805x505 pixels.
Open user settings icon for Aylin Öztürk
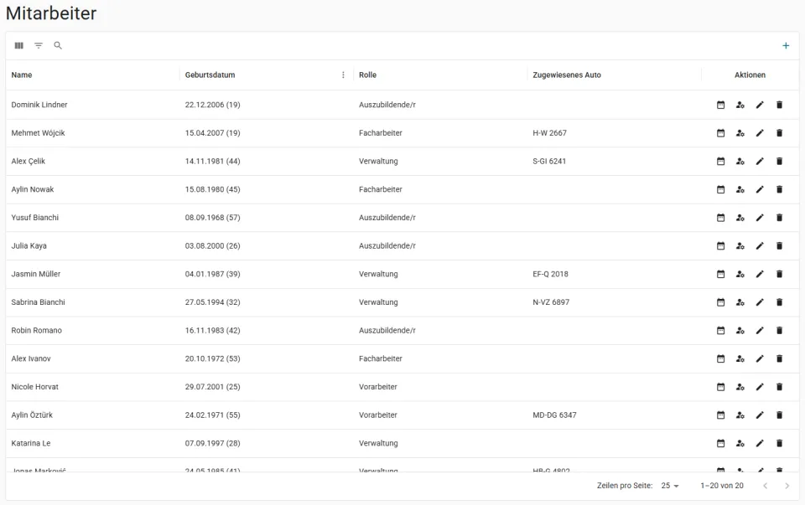coord(740,415)
